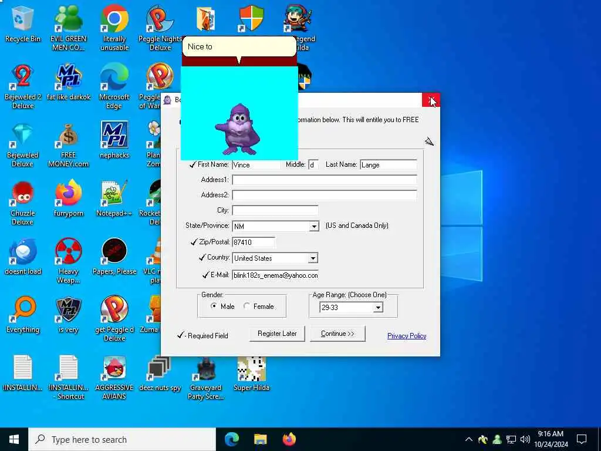Show hidden system tray icons chevron

click(468, 439)
